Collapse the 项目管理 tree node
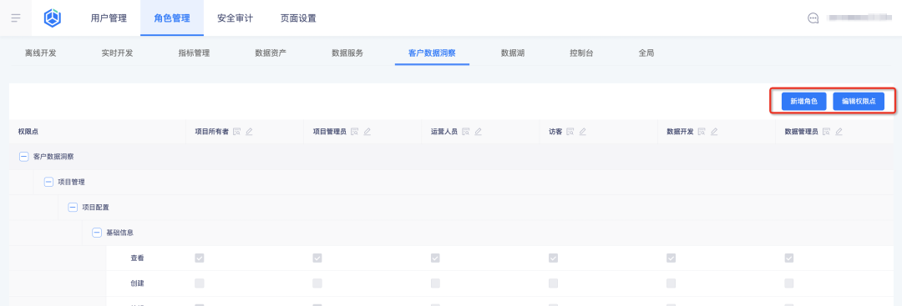This screenshot has height=306, width=902. [48, 182]
